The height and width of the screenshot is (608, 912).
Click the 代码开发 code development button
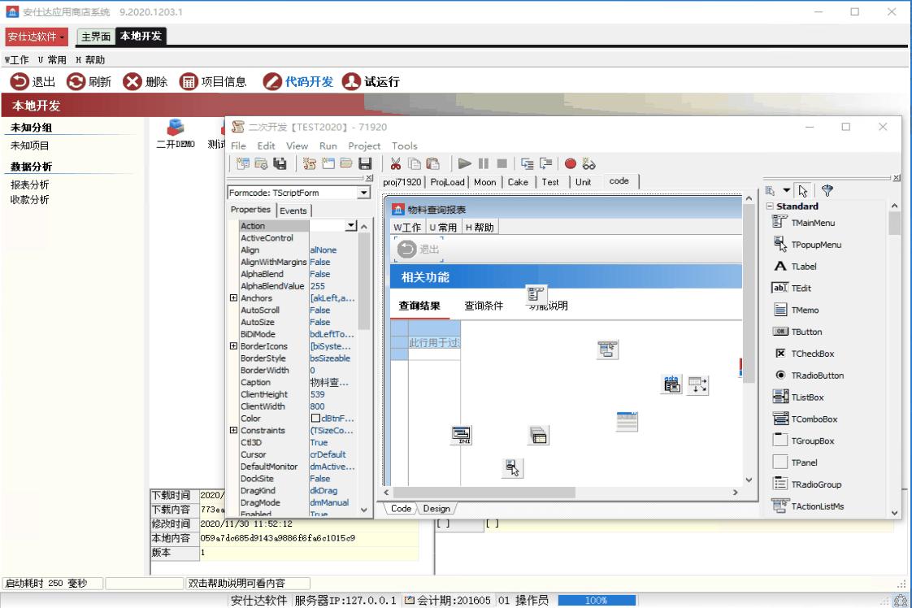[297, 81]
